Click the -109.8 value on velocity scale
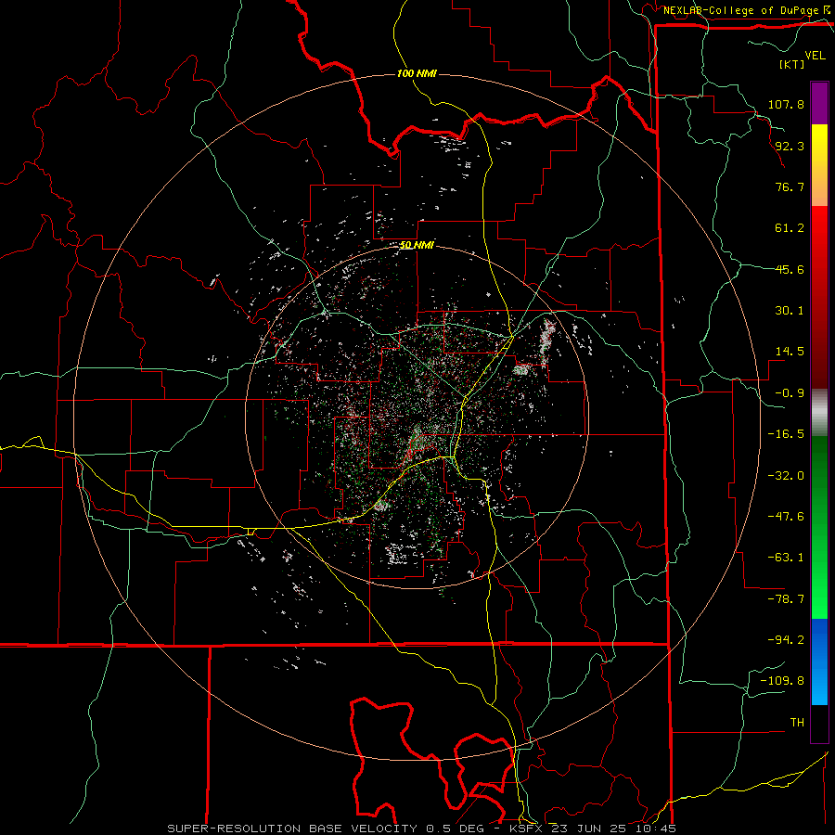Viewport: 835px width, 835px height. tap(782, 681)
